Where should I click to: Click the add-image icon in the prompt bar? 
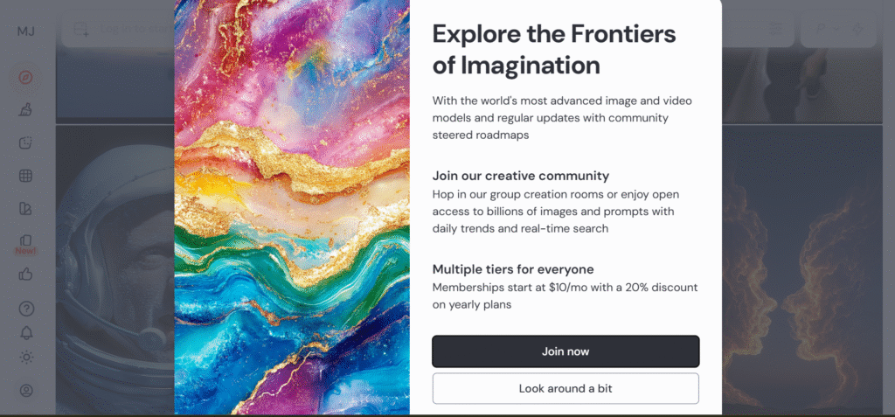(81, 31)
